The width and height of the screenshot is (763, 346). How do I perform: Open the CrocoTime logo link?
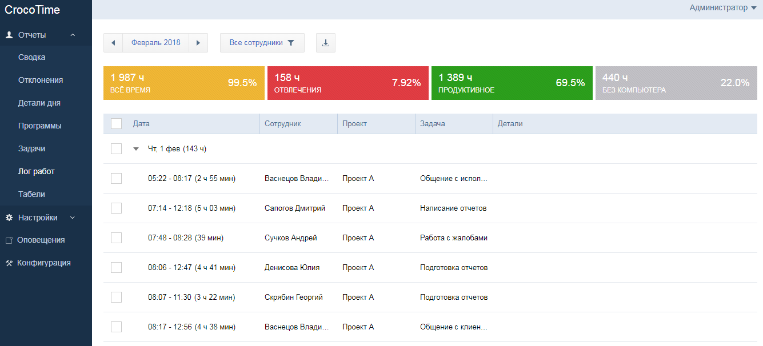point(33,10)
